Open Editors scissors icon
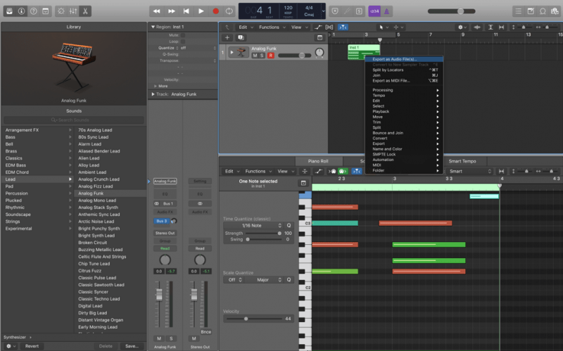The height and width of the screenshot is (351, 563). click(85, 11)
